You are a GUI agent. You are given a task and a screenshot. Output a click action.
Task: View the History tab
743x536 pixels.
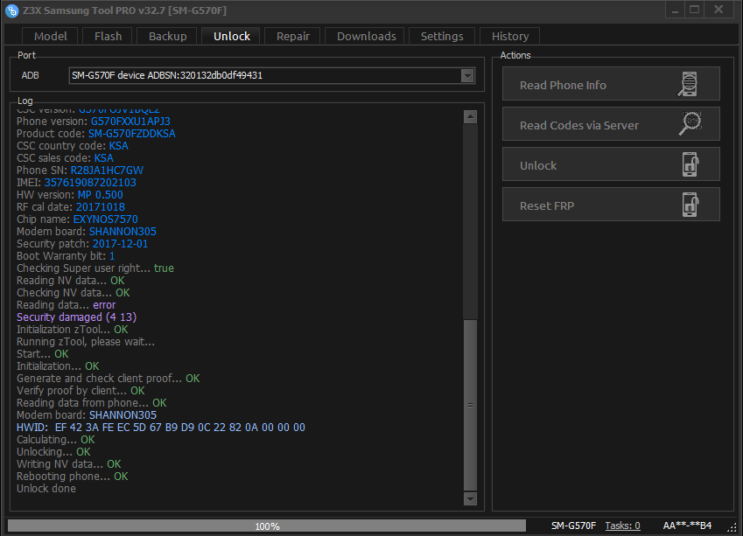(510, 37)
